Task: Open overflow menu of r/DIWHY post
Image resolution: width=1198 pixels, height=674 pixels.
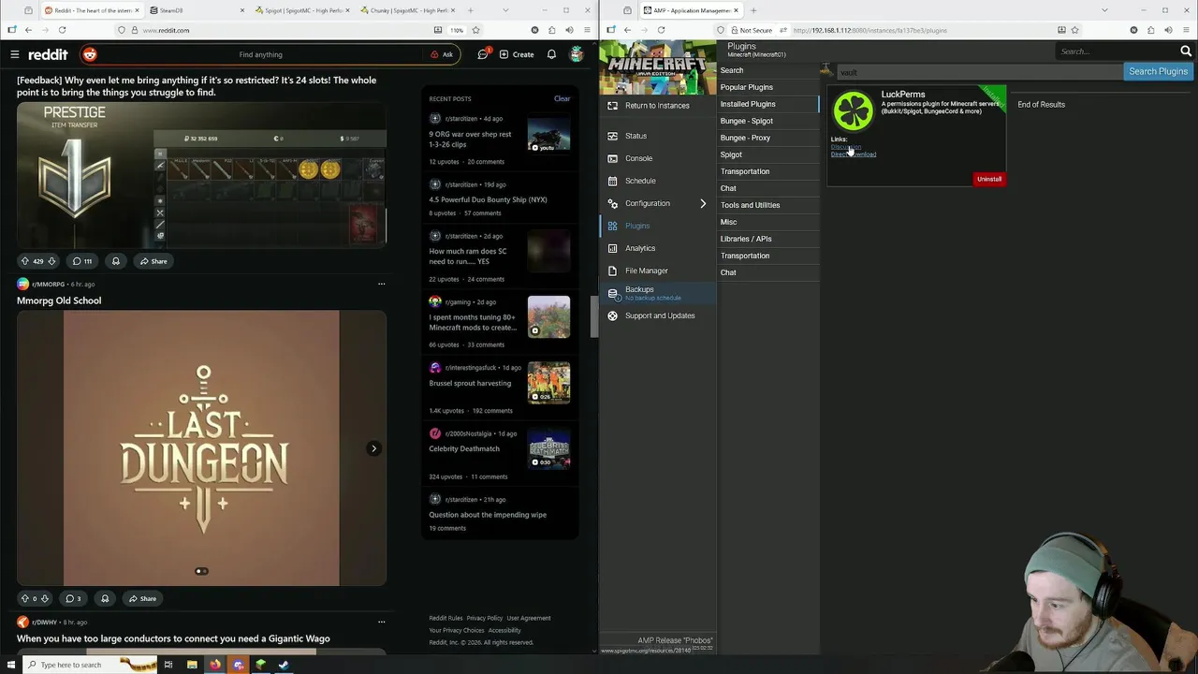Action: [x=381, y=622]
